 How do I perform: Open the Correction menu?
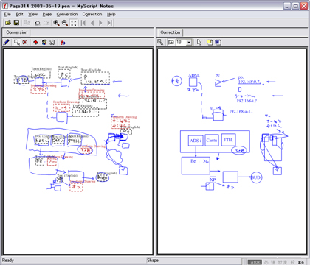click(92, 14)
